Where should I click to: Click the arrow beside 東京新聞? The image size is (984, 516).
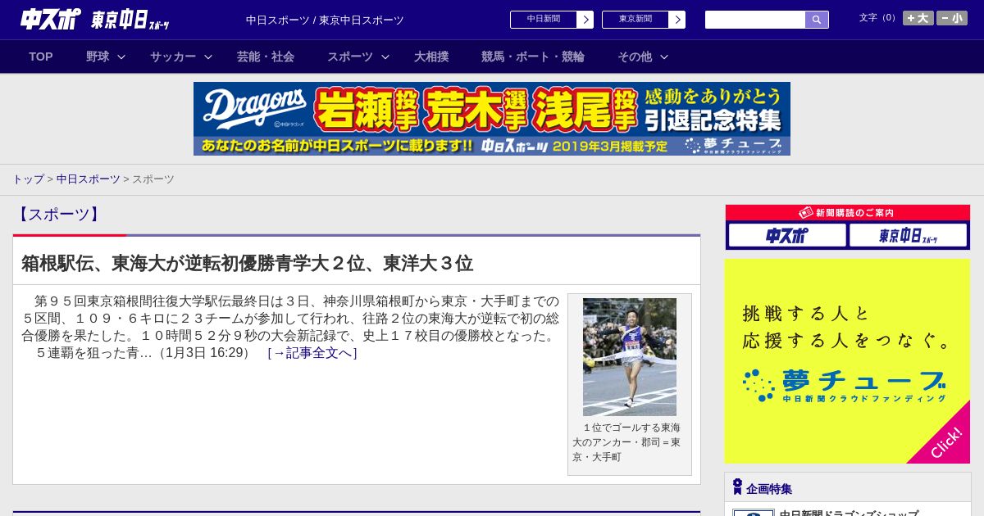(x=677, y=20)
